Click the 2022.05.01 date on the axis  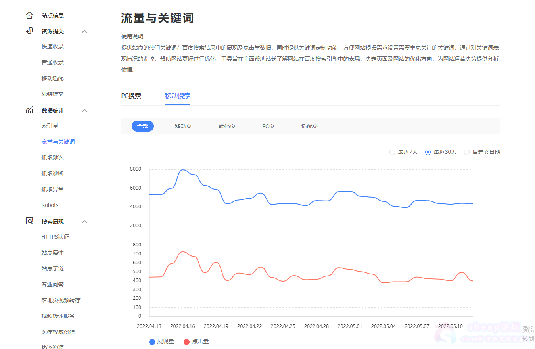350,326
